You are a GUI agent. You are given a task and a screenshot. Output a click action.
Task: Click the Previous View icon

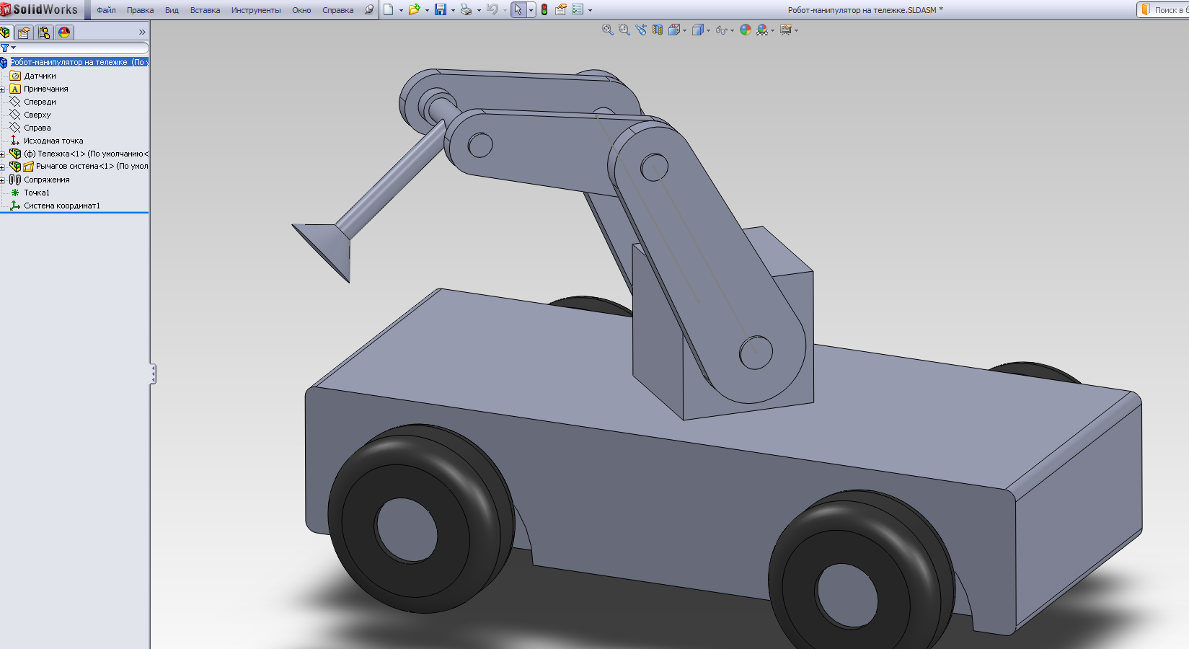[641, 30]
